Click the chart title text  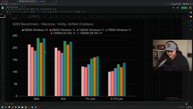(x=53, y=24)
